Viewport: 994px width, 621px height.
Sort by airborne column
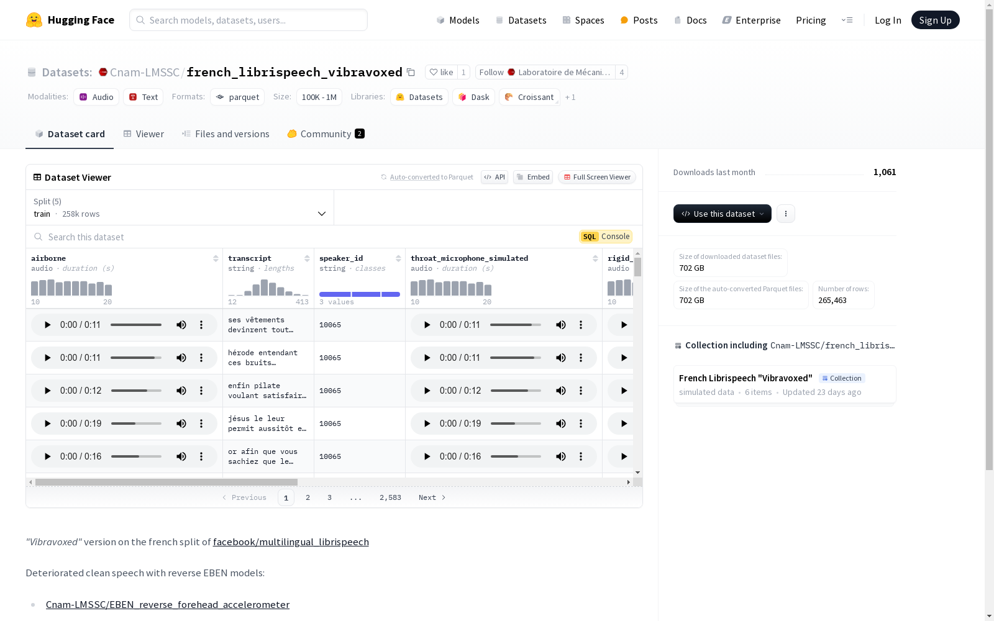(216, 258)
